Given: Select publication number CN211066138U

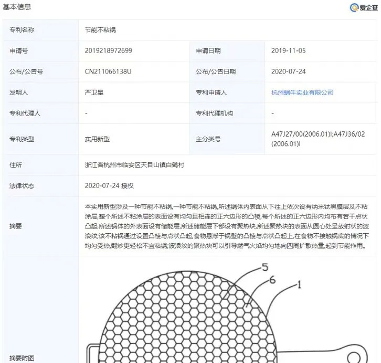Looking at the screenshot, I should click(108, 71).
